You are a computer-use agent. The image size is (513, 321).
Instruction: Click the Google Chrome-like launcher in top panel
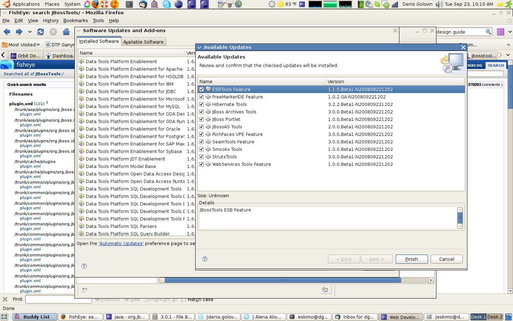point(87,4)
